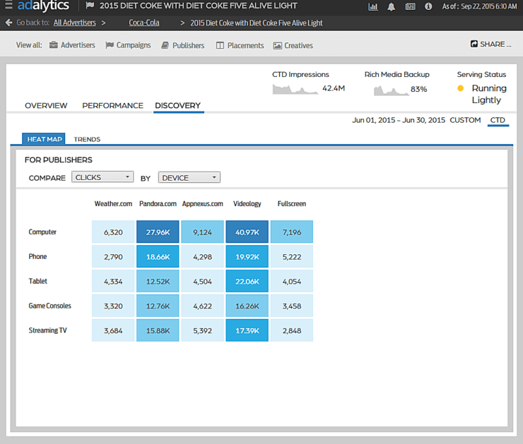The height and width of the screenshot is (444, 523).
Task: Select the CTD date range option
Action: tap(498, 120)
